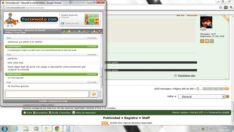Viewport: 234px width, 132px height.
Task: Open the Calculator taskbar item
Action: [68, 129]
